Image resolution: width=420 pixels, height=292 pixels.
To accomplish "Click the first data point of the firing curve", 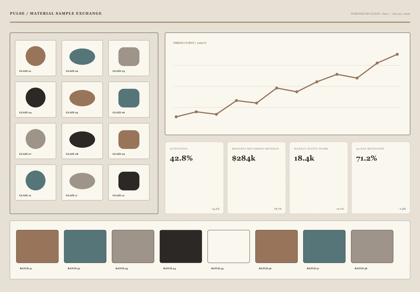I will pos(176,117).
